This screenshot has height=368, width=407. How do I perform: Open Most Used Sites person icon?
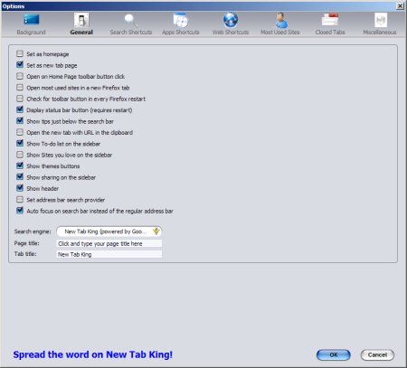click(280, 20)
